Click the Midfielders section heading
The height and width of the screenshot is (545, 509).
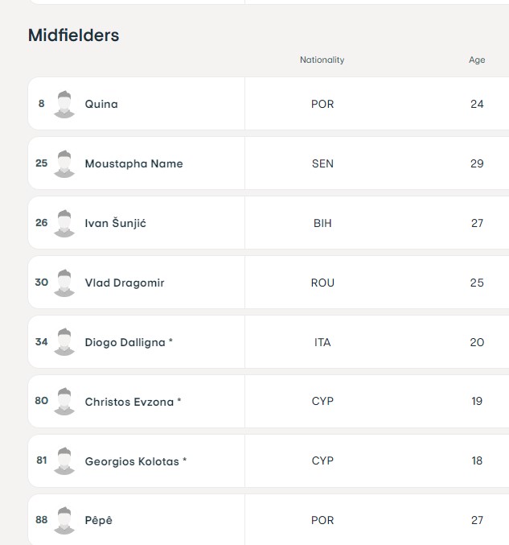74,35
